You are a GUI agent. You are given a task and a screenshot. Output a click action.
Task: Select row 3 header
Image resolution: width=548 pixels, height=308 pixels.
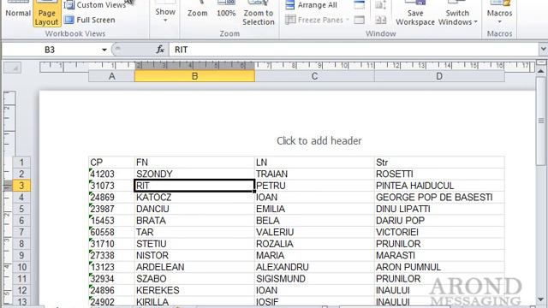21,186
